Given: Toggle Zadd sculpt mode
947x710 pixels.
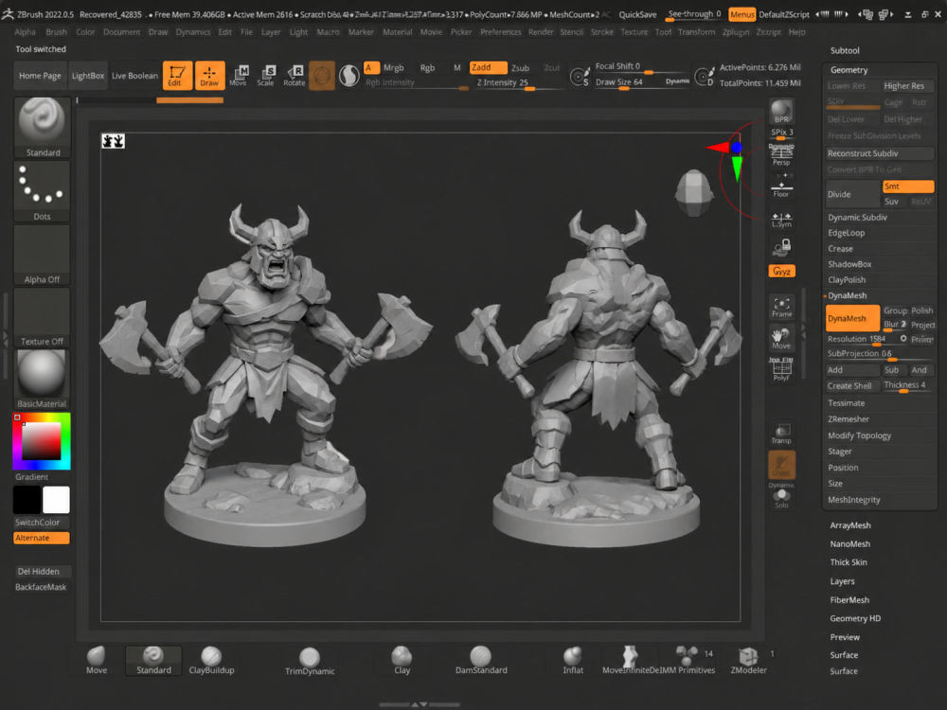Looking at the screenshot, I should (x=488, y=67).
